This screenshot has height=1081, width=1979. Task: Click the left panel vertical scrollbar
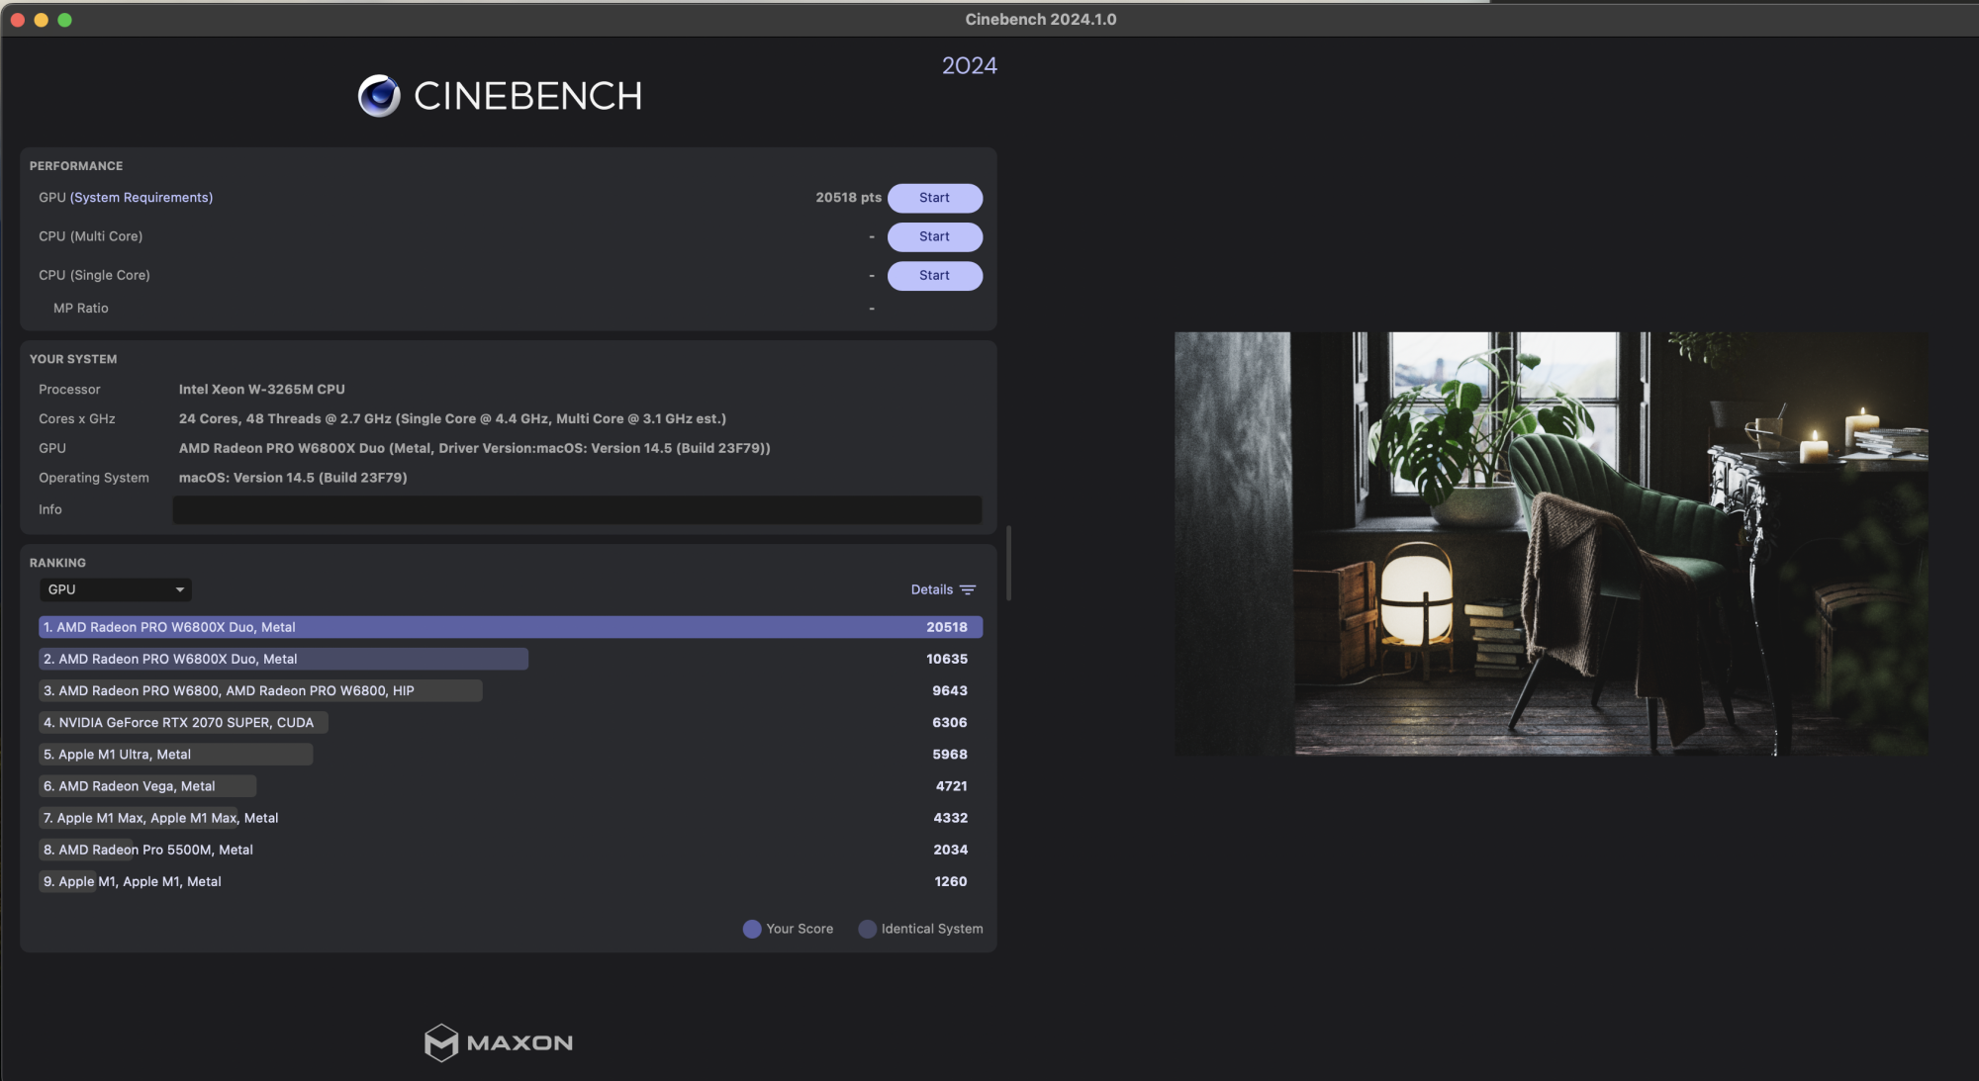coord(1008,564)
